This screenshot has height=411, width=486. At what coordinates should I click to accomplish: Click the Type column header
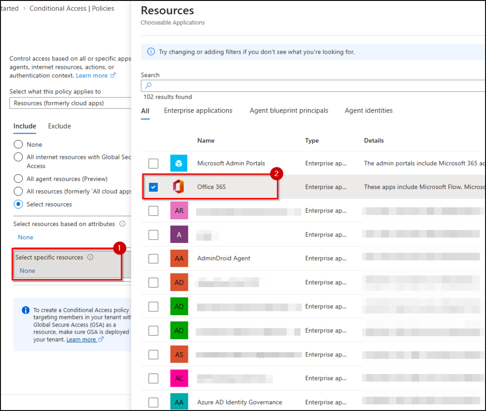[x=312, y=141]
